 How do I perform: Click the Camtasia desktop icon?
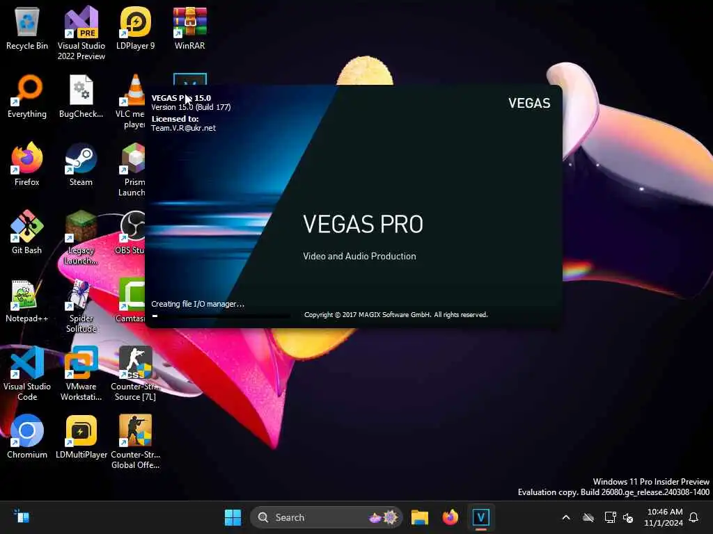point(131,300)
